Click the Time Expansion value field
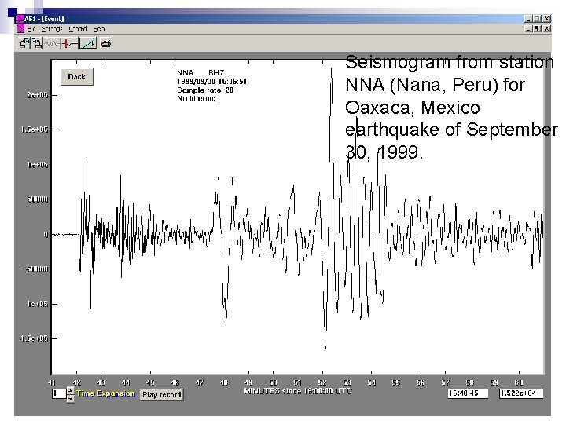This screenshot has width=566, height=424. coord(59,393)
